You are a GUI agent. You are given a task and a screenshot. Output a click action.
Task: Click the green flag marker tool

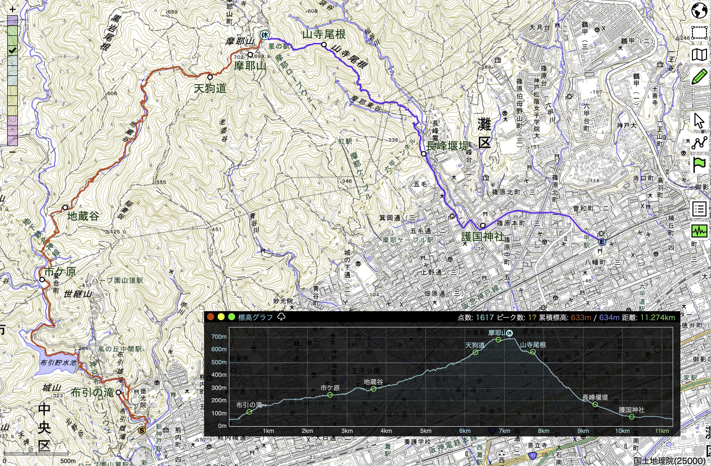click(x=700, y=165)
